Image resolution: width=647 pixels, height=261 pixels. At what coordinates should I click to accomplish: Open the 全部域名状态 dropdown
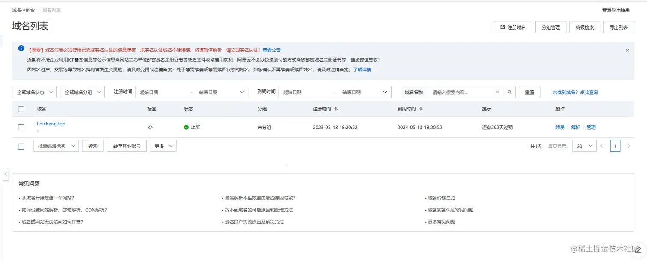[x=35, y=92]
